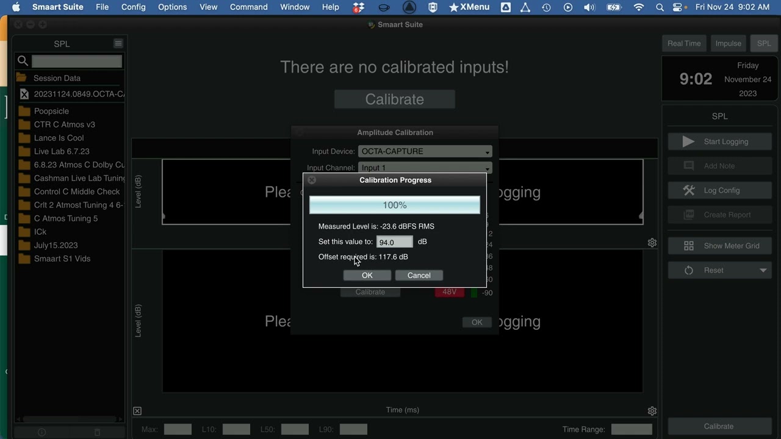The image size is (781, 439).
Task: Open the File menu
Action: (102, 7)
